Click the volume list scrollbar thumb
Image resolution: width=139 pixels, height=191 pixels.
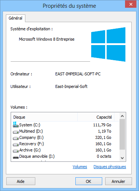[122, 134]
